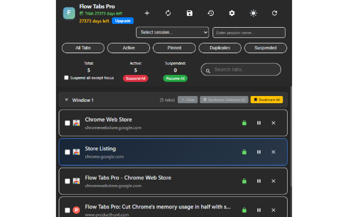Click the refresh icon in the header
This screenshot has height=217, width=348.
(x=275, y=13)
